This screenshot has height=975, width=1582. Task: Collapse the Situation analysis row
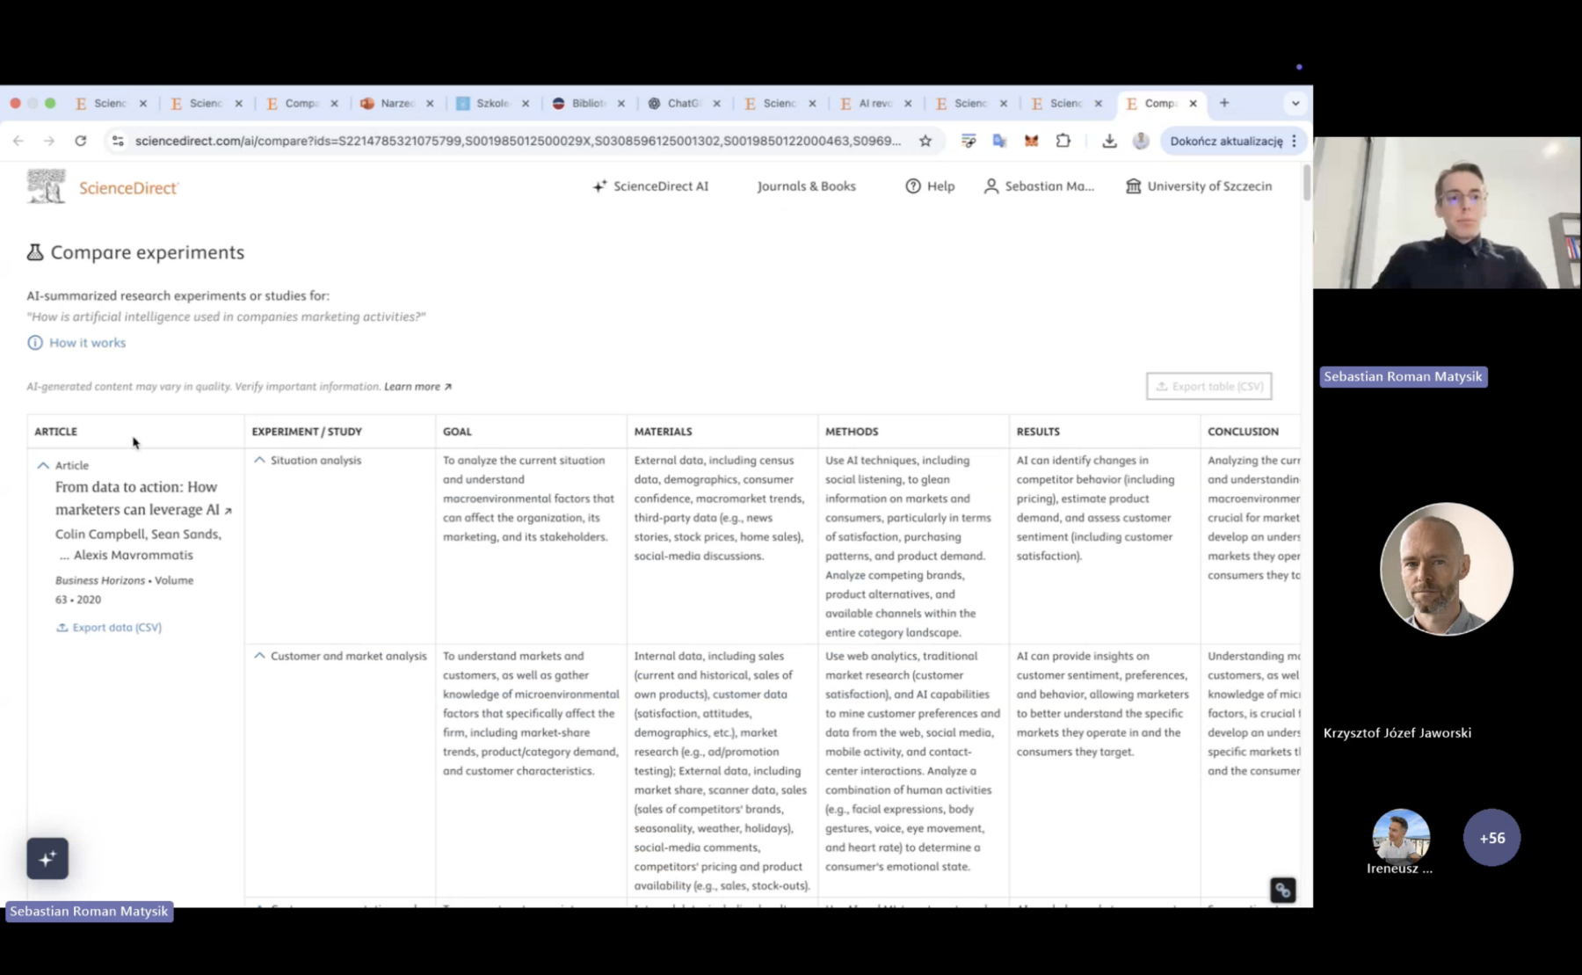point(259,460)
